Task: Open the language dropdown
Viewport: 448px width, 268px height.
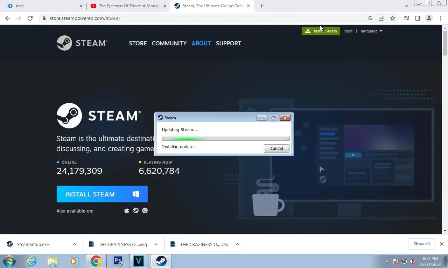Action: [x=371, y=31]
